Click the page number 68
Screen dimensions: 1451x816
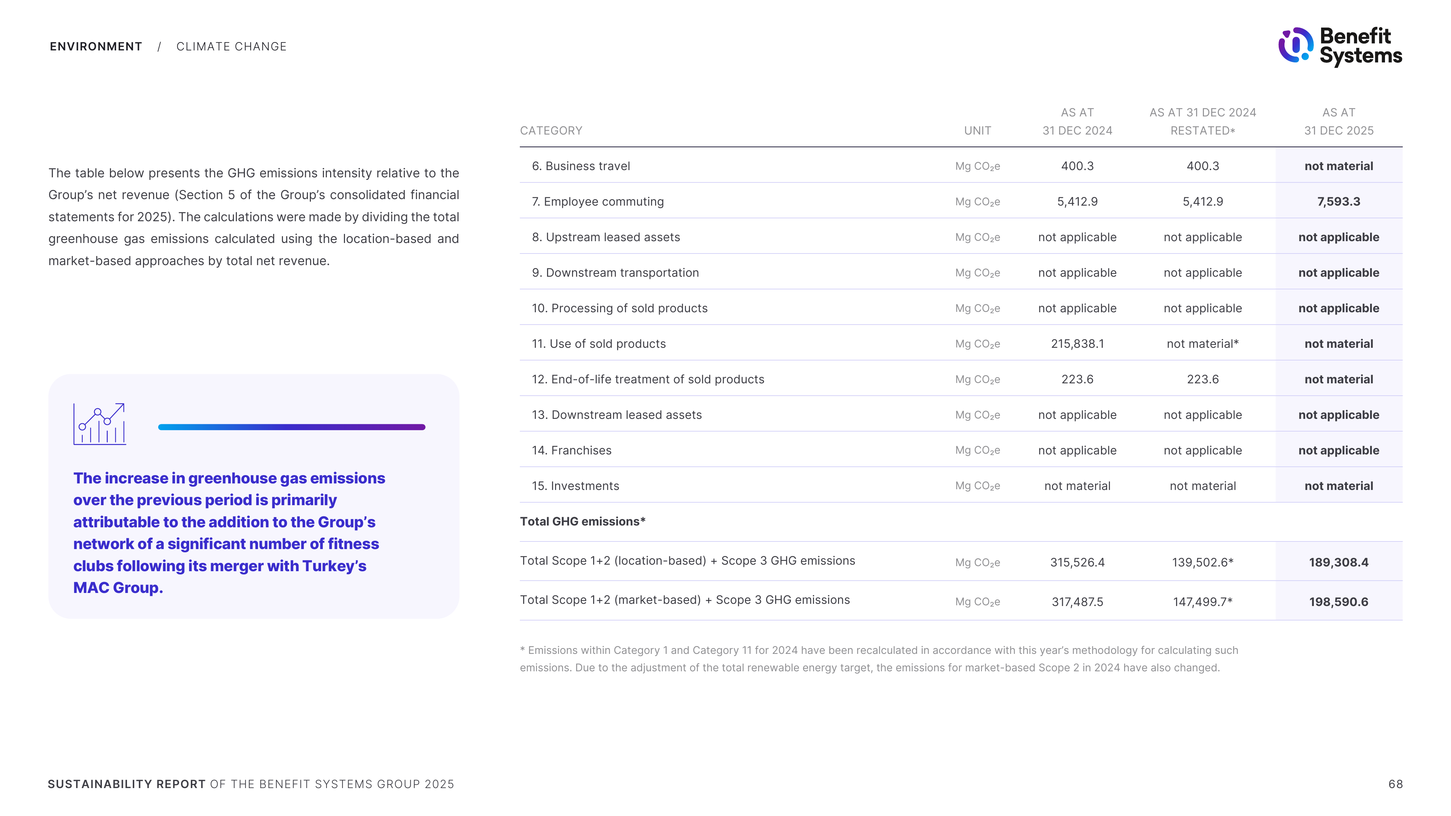point(1395,784)
